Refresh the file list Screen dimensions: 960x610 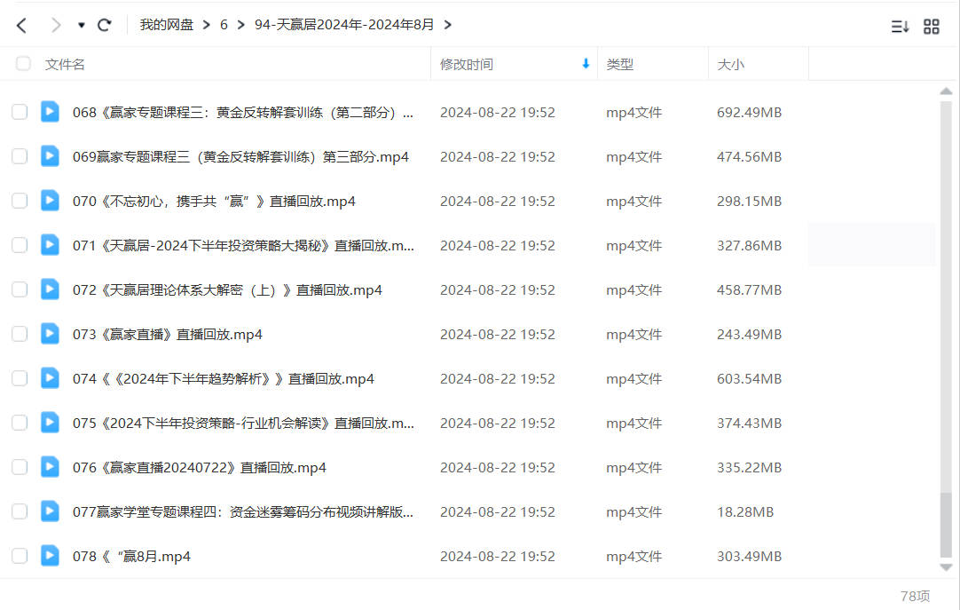[x=105, y=25]
